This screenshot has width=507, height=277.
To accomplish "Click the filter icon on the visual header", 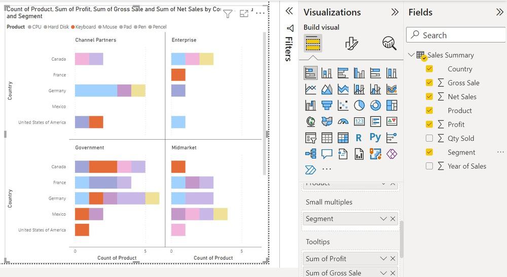I will (228, 14).
